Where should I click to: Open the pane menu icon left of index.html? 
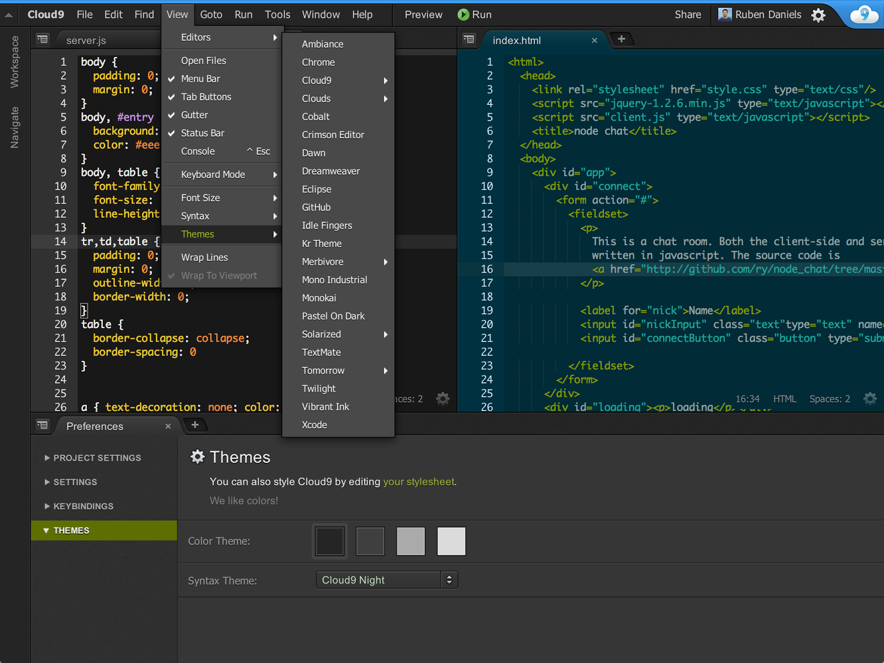tap(469, 39)
